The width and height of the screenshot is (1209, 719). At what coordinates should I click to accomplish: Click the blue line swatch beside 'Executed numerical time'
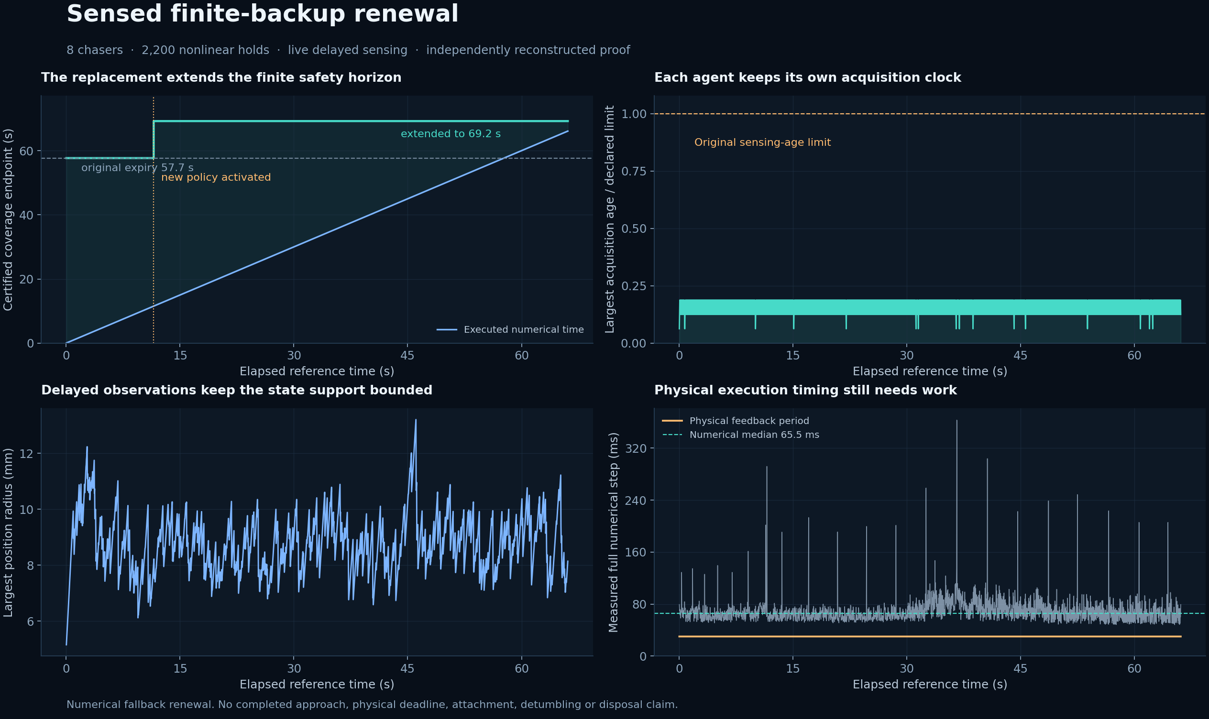446,330
